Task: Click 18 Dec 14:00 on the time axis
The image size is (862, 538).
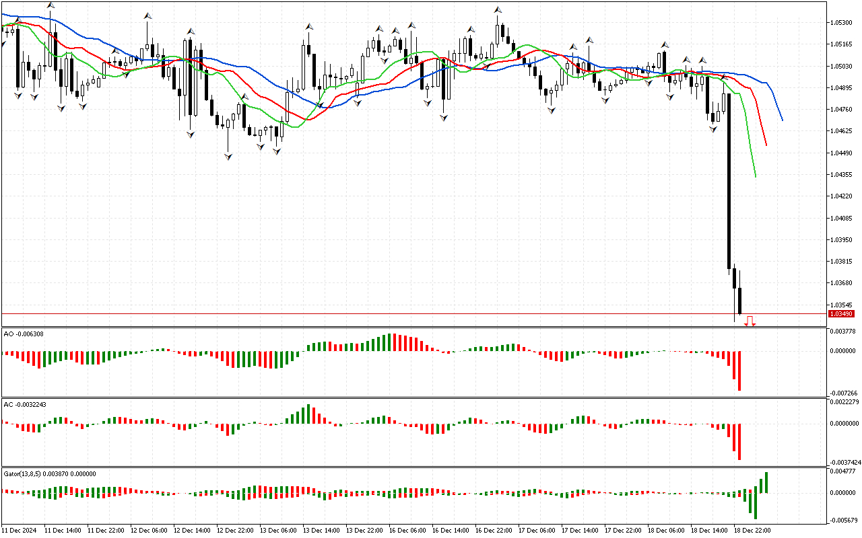Action: [710, 531]
